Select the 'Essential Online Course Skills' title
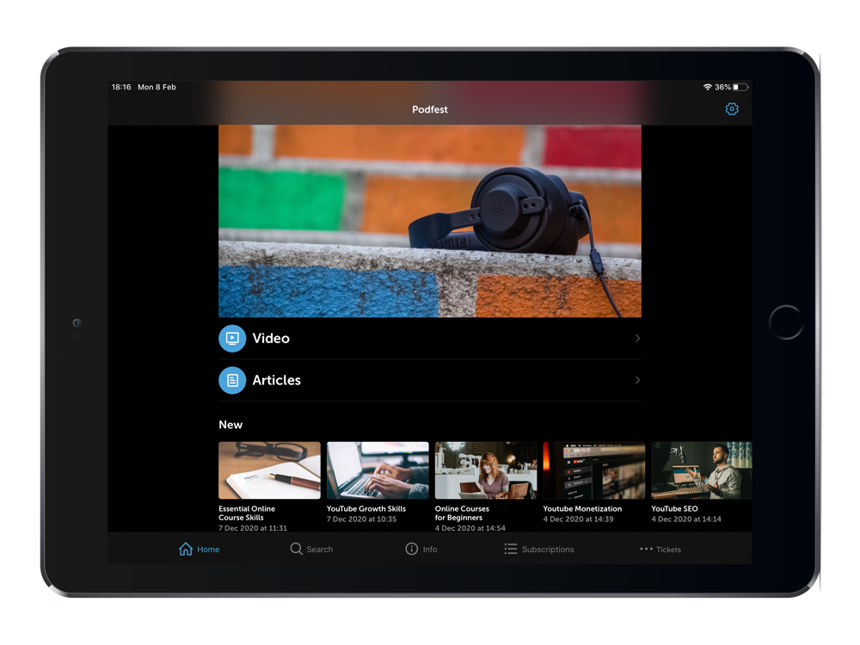860x645 pixels. pyautogui.click(x=247, y=513)
